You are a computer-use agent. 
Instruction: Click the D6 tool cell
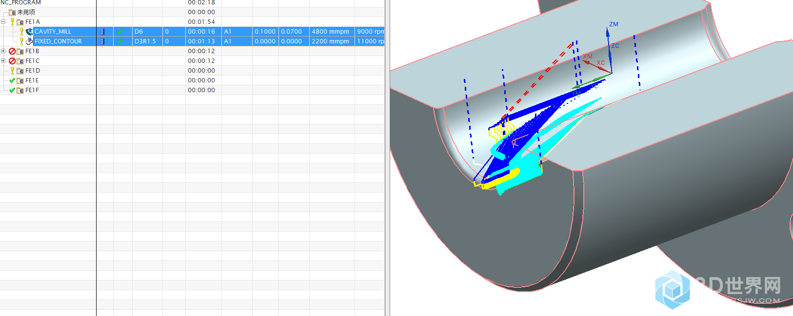click(147, 32)
